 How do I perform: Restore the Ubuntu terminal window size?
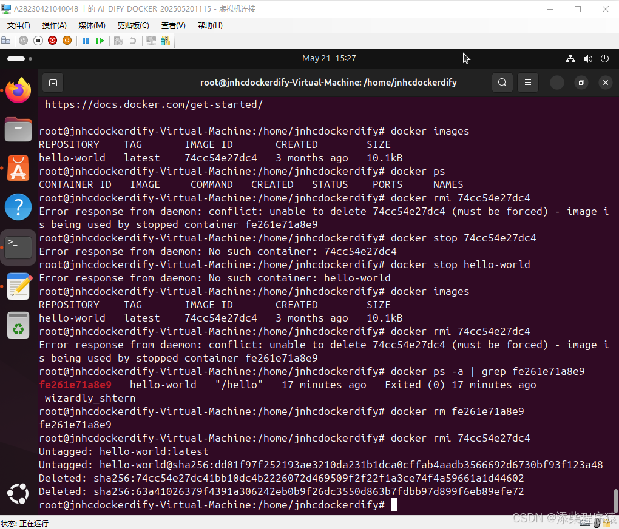point(581,83)
